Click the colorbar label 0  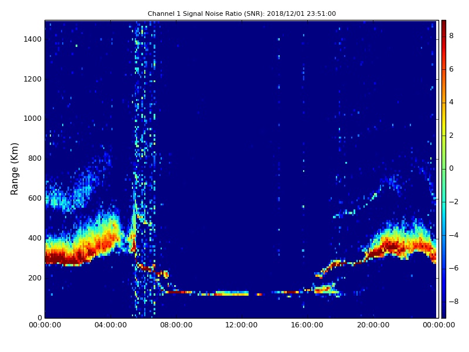pyautogui.click(x=451, y=168)
